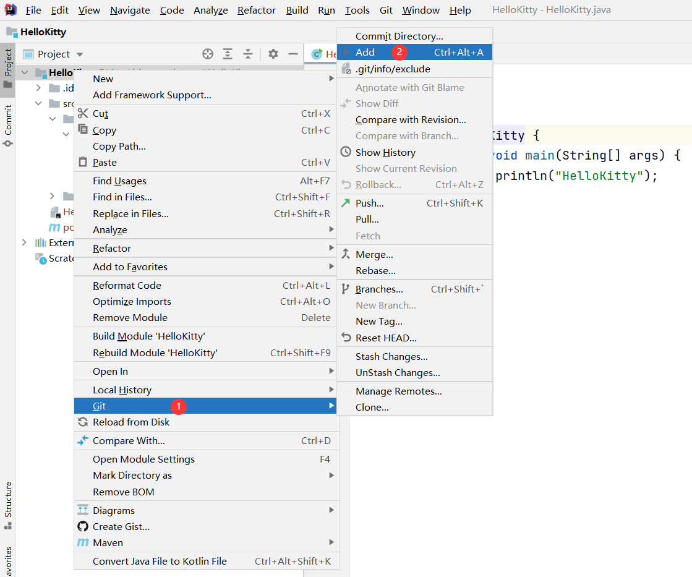
Task: Select Git entry in context menu
Action: [x=207, y=406]
